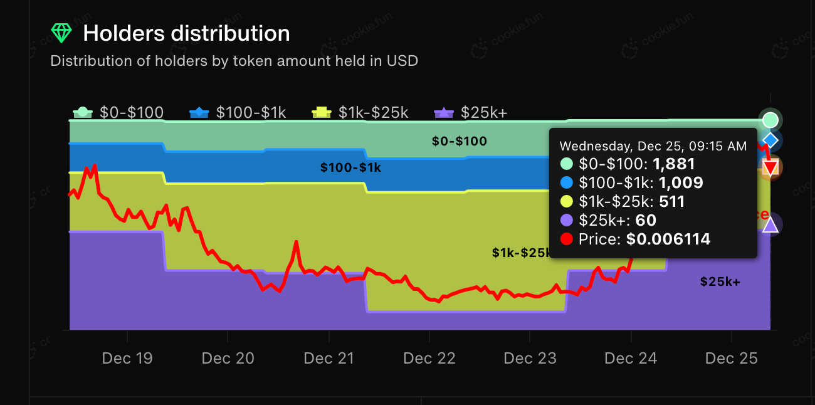Click the purple triangle end marker of the $25k+ series
The image size is (815, 405).
tap(770, 224)
